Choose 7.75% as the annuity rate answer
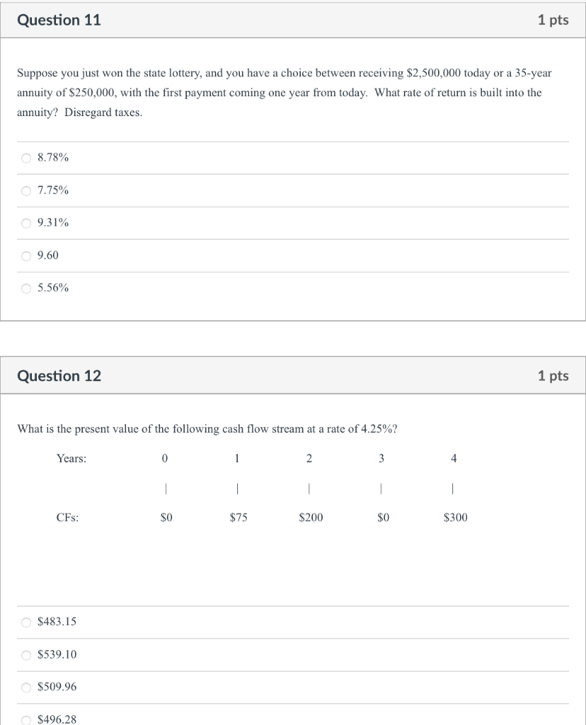 (x=25, y=190)
